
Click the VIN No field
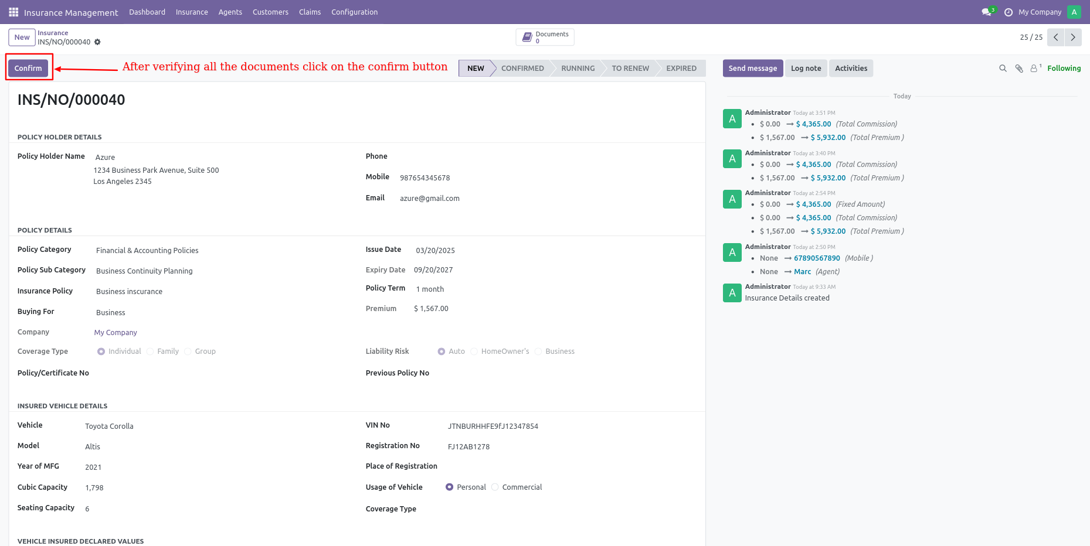click(493, 426)
